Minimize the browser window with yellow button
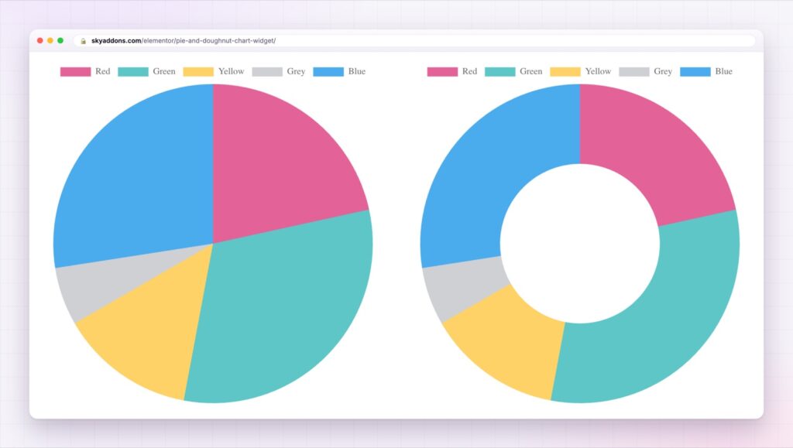 click(x=50, y=40)
